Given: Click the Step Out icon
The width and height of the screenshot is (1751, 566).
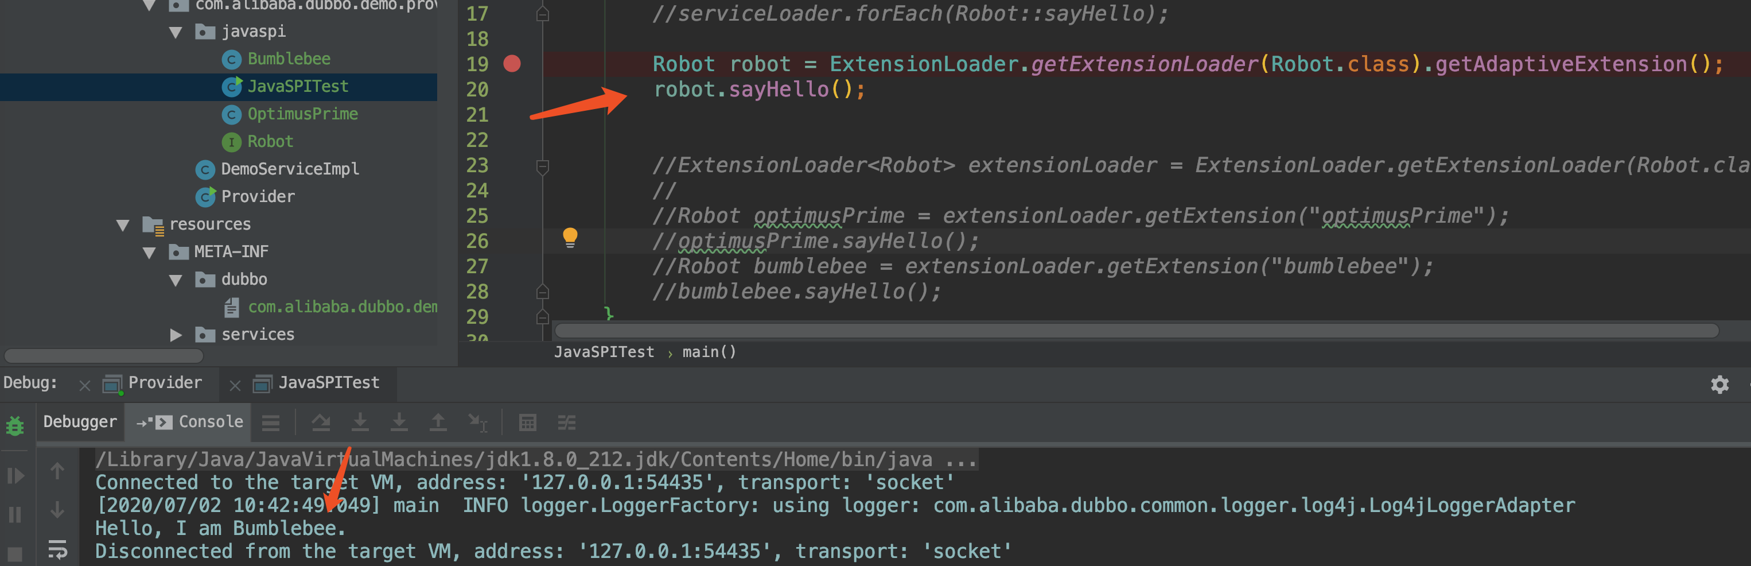Looking at the screenshot, I should coord(438,423).
